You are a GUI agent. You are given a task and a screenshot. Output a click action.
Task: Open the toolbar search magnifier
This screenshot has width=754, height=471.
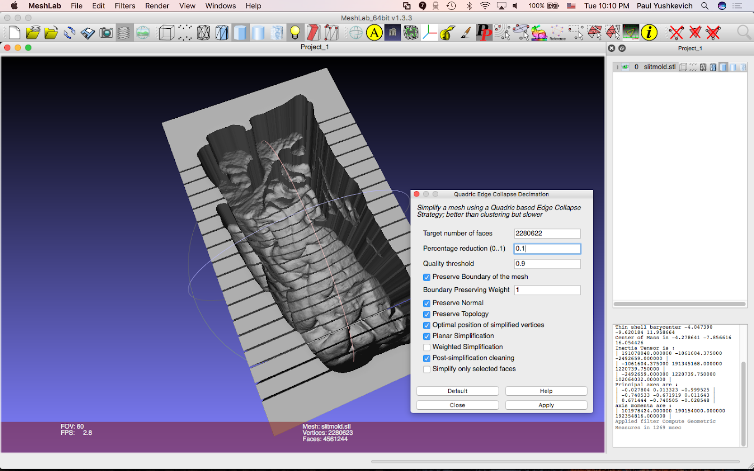[744, 32]
